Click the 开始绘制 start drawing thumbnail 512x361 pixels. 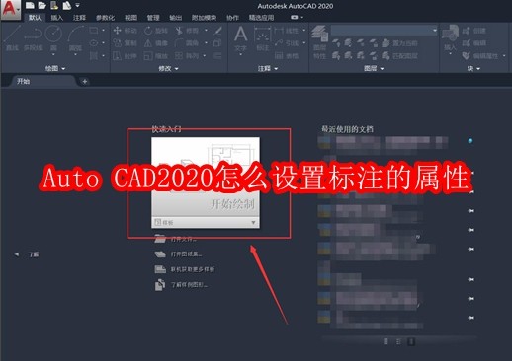point(206,177)
